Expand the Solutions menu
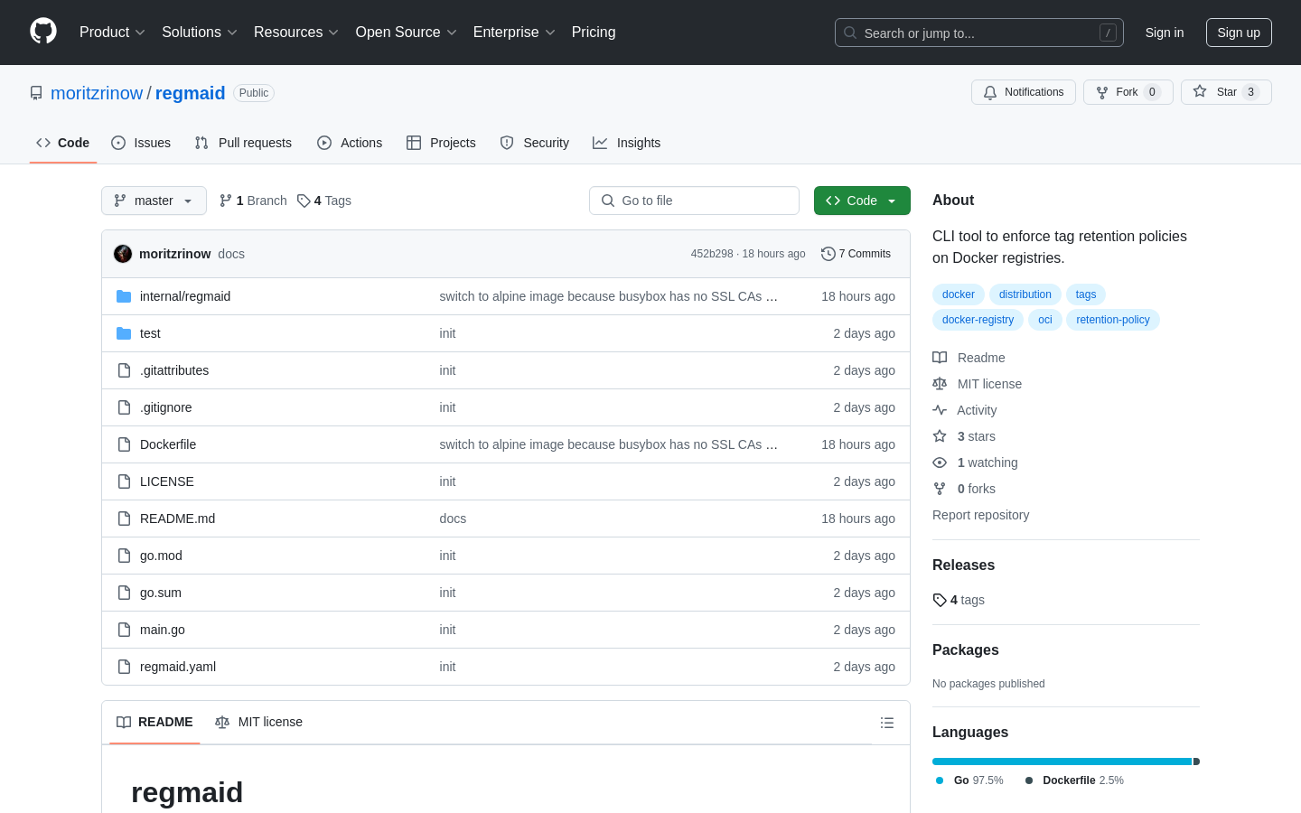The height and width of the screenshot is (813, 1301). (200, 33)
